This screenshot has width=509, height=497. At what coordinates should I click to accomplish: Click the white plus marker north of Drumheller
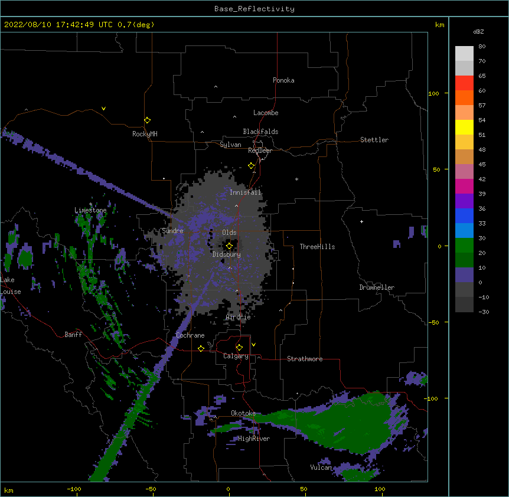click(x=361, y=221)
